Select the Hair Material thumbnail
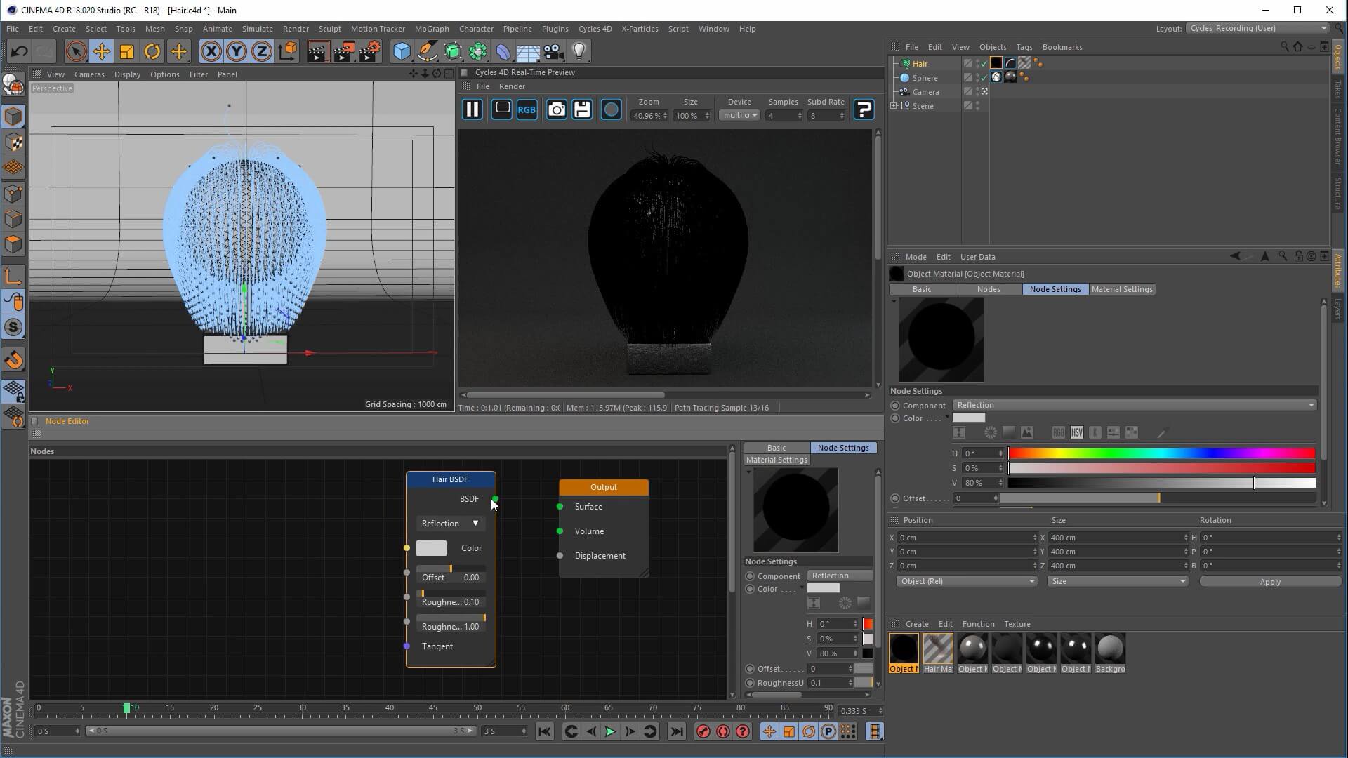Viewport: 1348px width, 758px height. pos(937,649)
